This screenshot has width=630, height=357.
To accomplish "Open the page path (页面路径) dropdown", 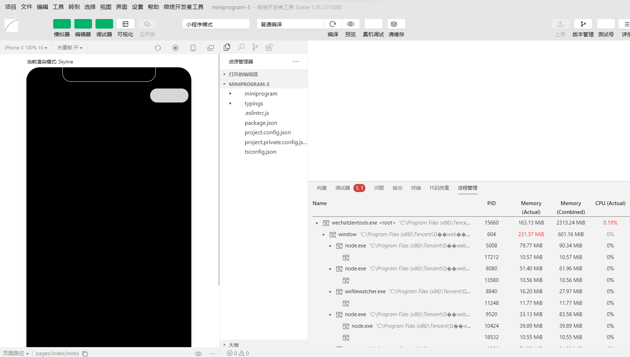I will click(16, 353).
